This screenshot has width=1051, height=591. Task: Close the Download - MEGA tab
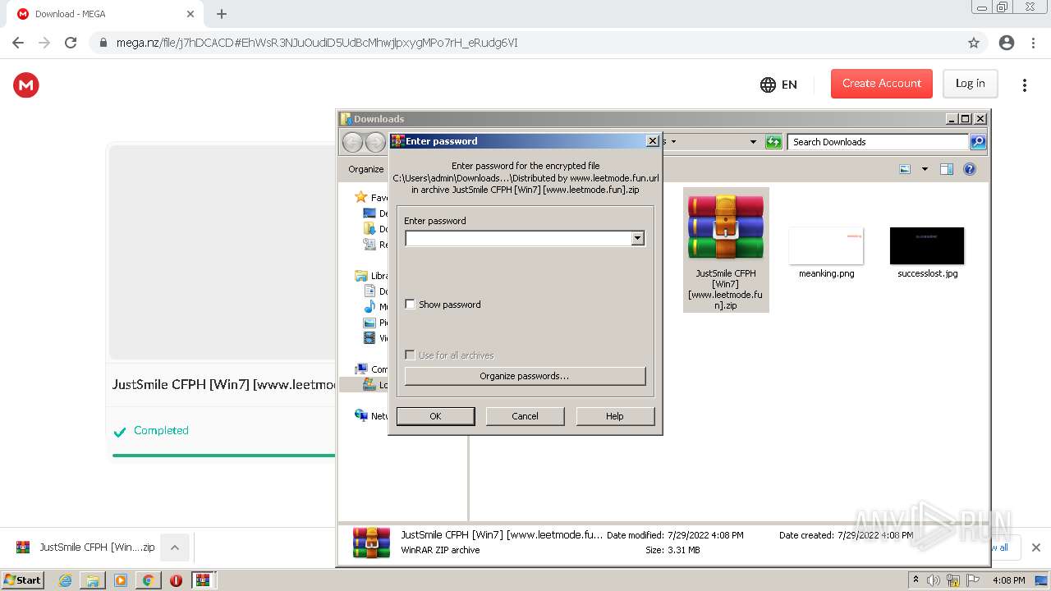point(190,14)
